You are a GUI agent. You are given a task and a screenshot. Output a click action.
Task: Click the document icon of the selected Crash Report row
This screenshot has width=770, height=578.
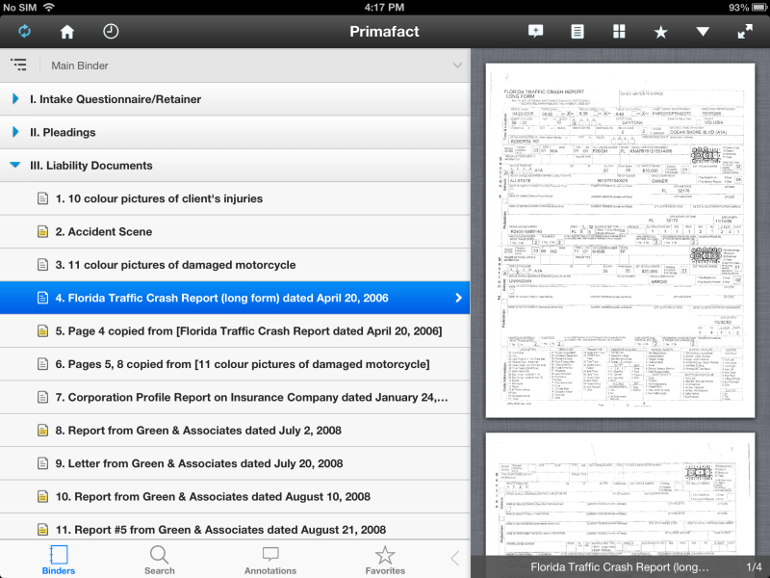[42, 298]
